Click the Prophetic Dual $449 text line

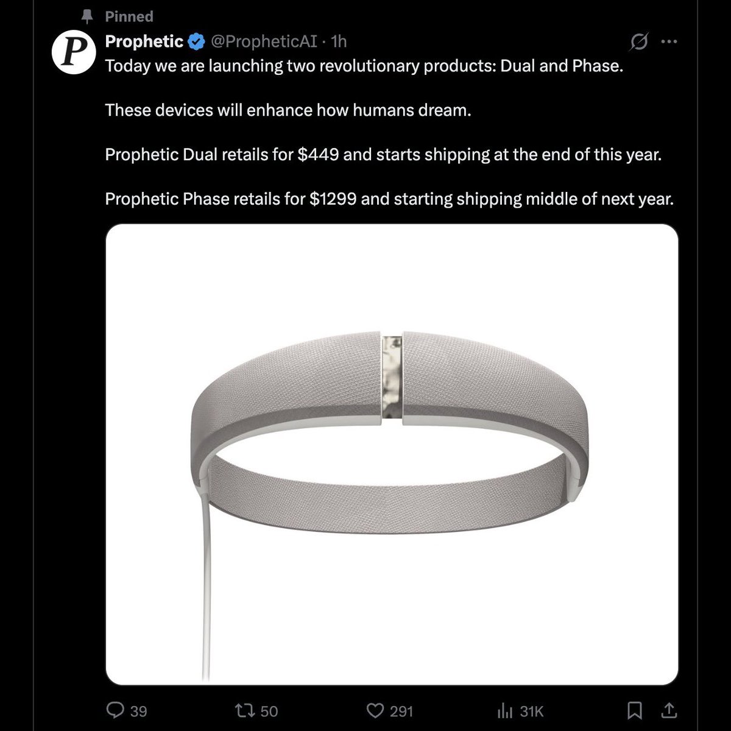pyautogui.click(x=383, y=155)
